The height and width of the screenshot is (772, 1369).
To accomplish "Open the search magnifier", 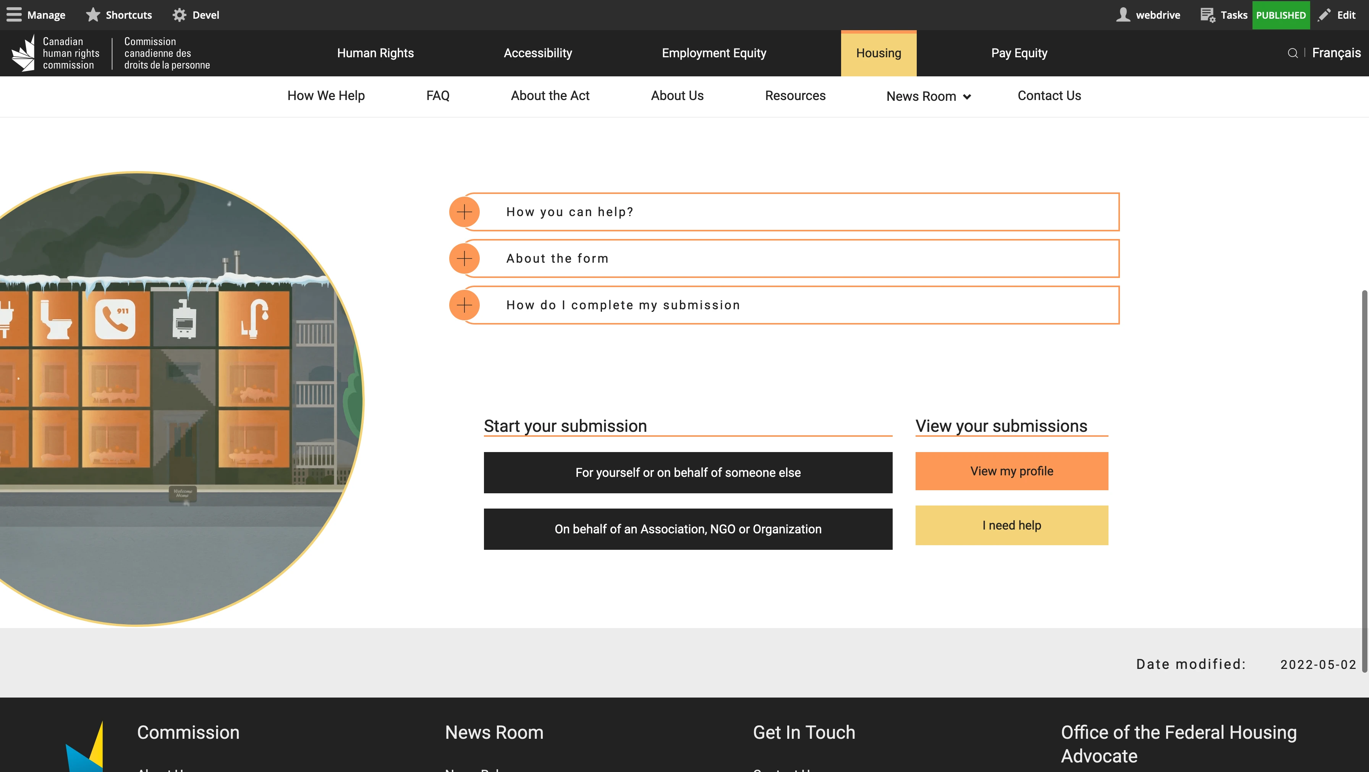I will click(1293, 53).
